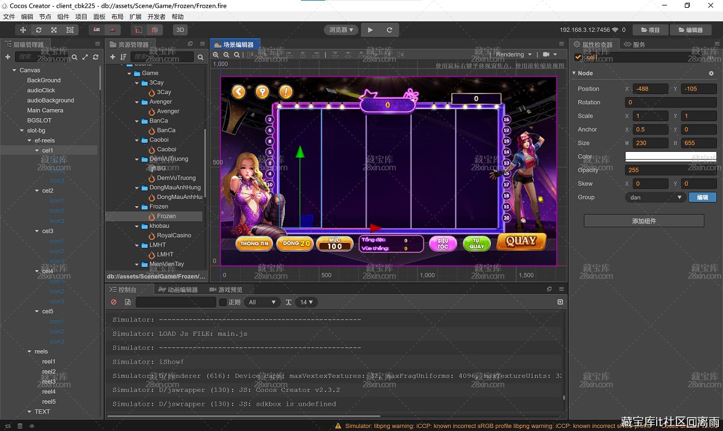Expand all nodes in the hierarchy panel
The image size is (723, 431).
[x=85, y=57]
